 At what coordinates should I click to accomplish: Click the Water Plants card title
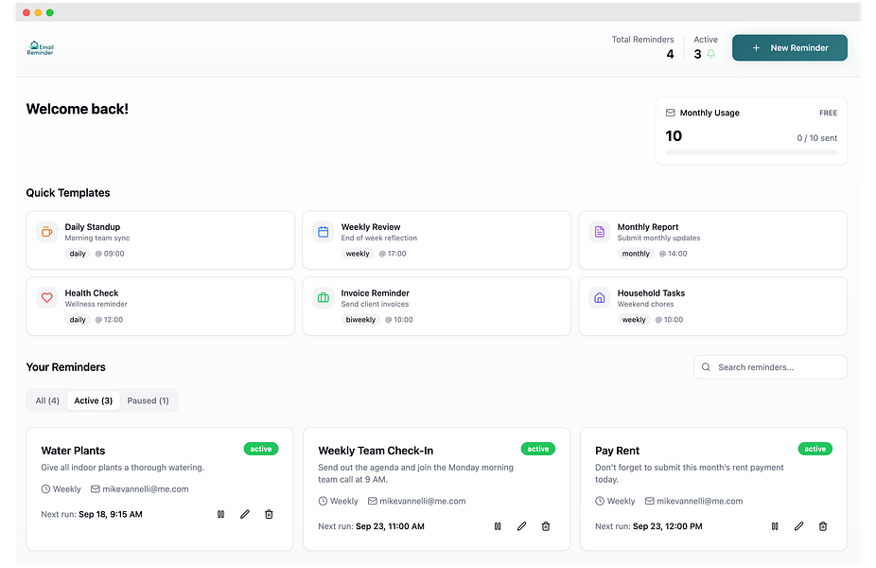(x=73, y=451)
